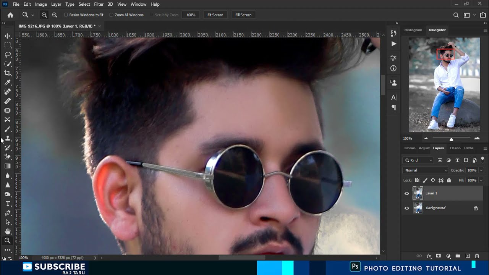Screen dimensions: 489x275
Task: Click the Fit Screen button
Action: pos(215,15)
